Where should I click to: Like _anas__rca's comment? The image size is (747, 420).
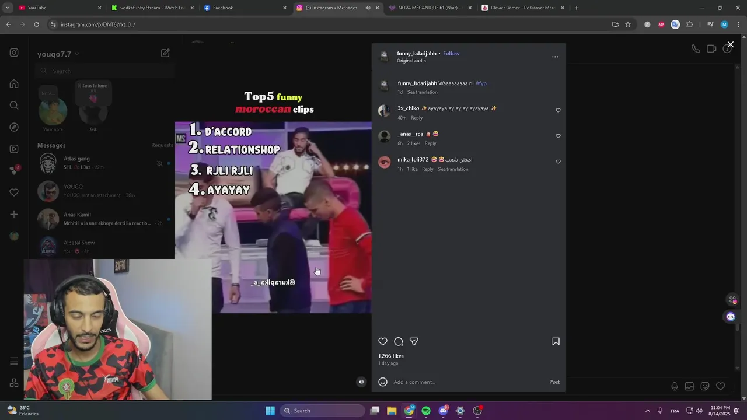pyautogui.click(x=558, y=136)
